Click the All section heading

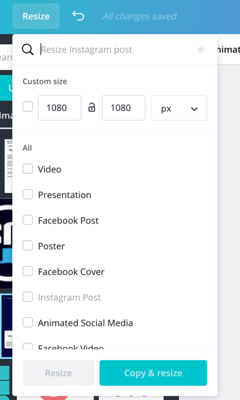27,148
